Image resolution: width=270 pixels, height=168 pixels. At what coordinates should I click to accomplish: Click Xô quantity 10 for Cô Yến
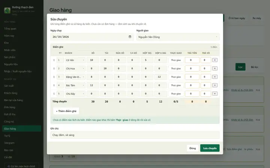tap(93, 60)
